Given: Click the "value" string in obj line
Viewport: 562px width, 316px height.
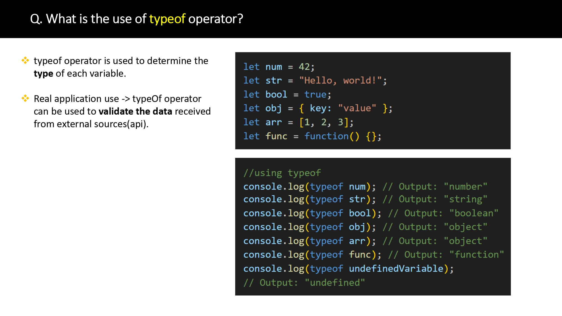Looking at the screenshot, I should point(357,108).
